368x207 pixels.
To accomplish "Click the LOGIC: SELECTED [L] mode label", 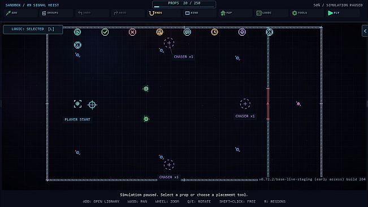I will click(33, 29).
